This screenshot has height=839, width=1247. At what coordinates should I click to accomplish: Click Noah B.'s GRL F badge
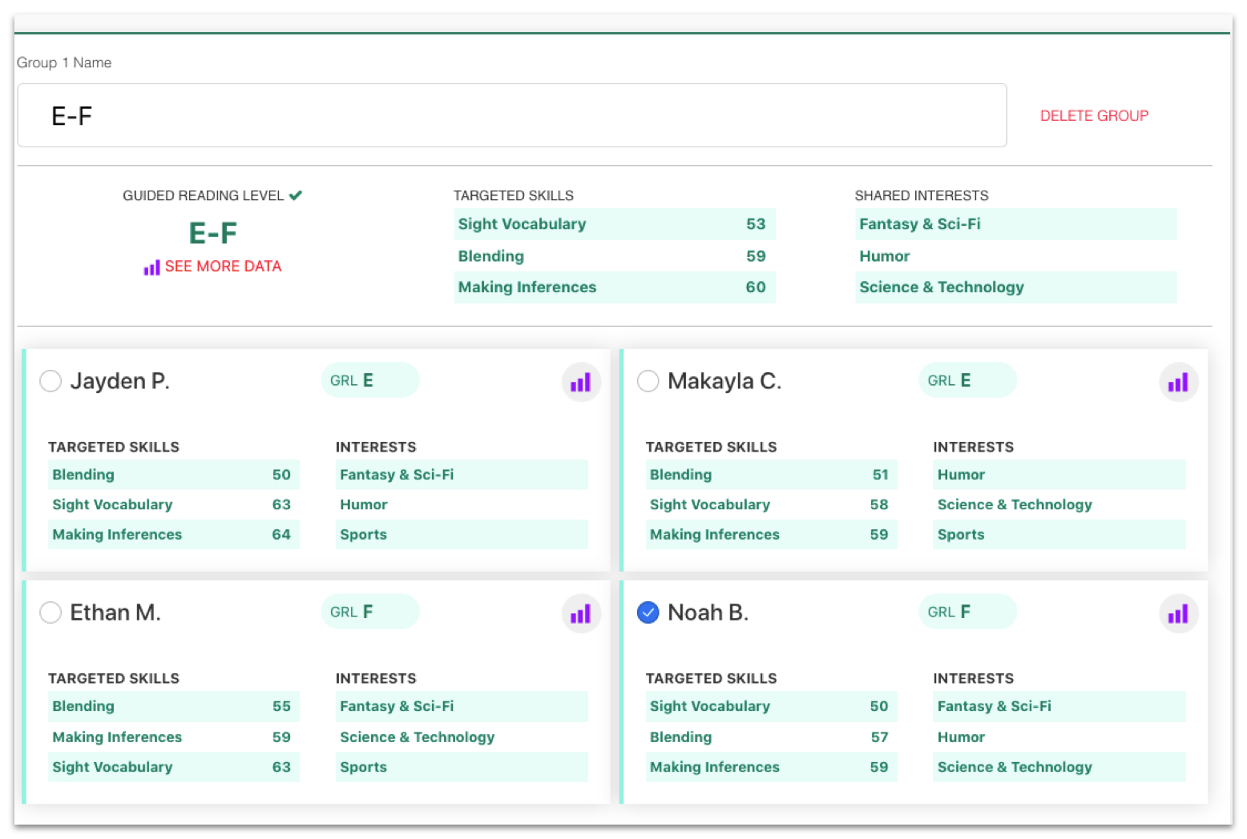967,612
